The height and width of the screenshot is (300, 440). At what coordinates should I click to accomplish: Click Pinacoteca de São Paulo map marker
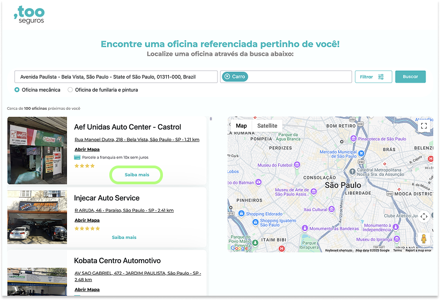tap(354, 139)
